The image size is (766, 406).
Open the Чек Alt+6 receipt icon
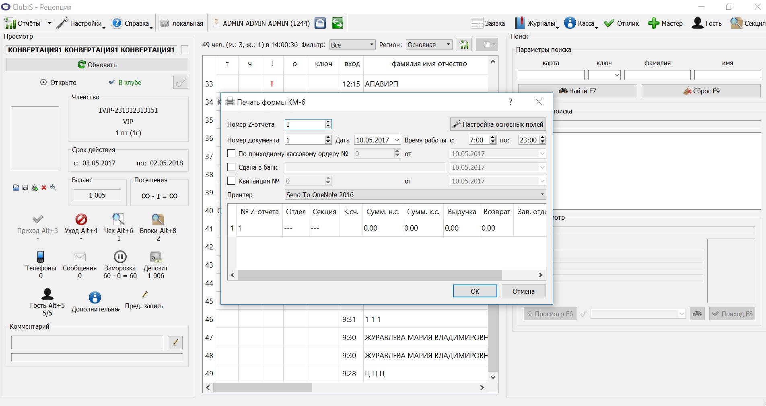coord(118,219)
